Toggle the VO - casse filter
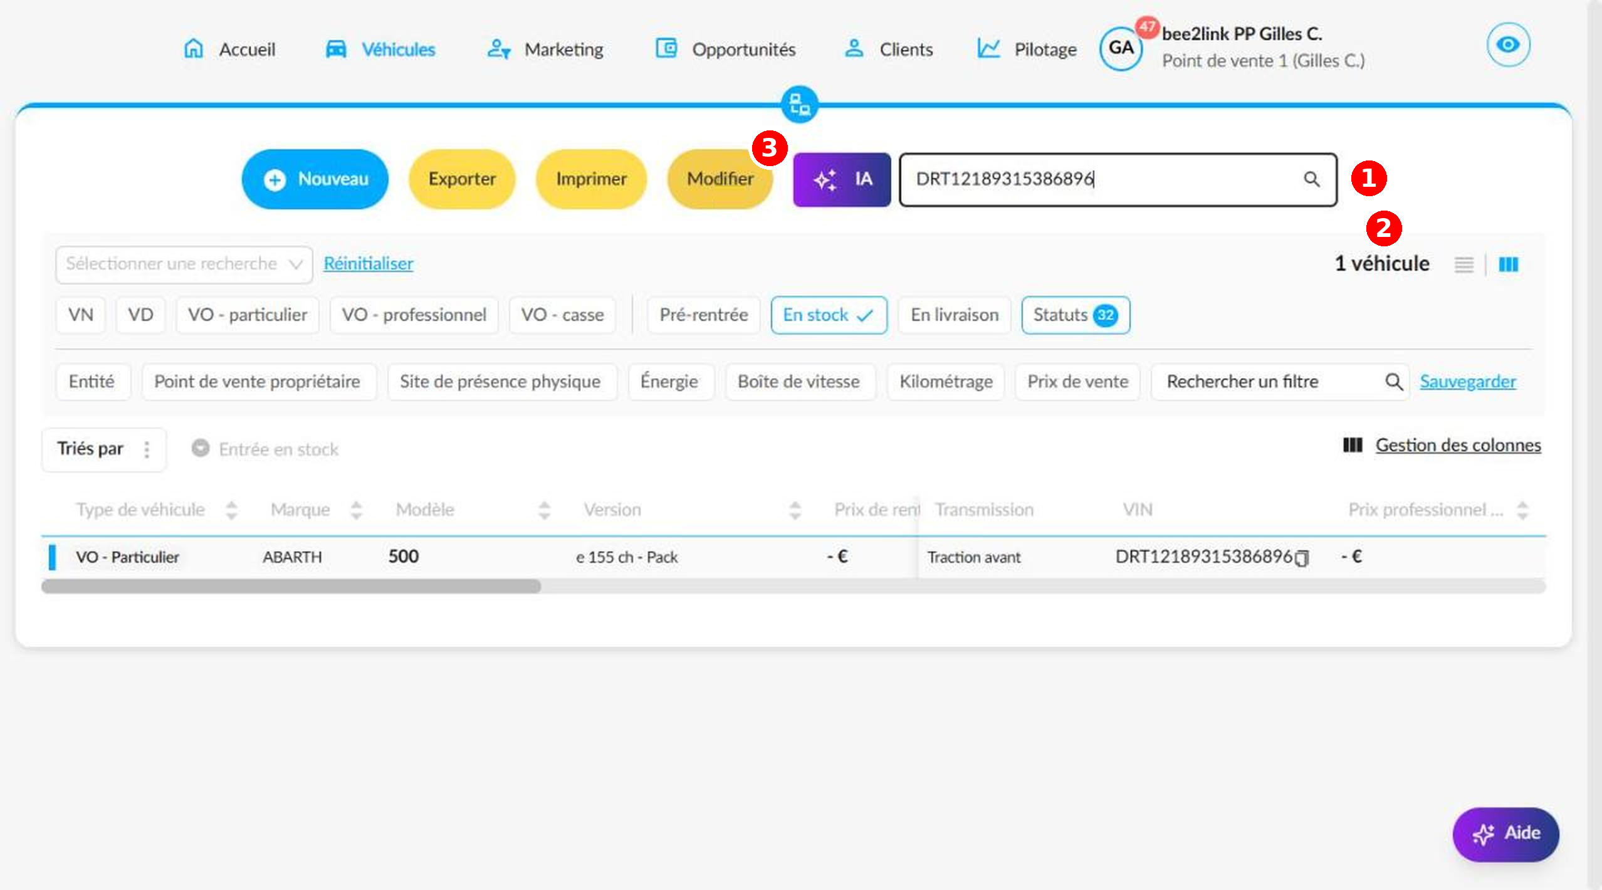 pos(562,315)
